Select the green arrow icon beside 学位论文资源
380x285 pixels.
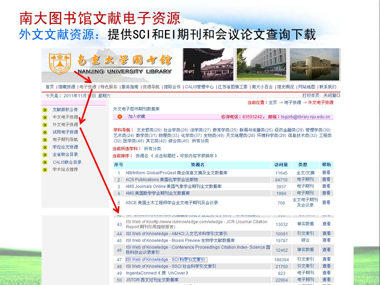[45, 147]
